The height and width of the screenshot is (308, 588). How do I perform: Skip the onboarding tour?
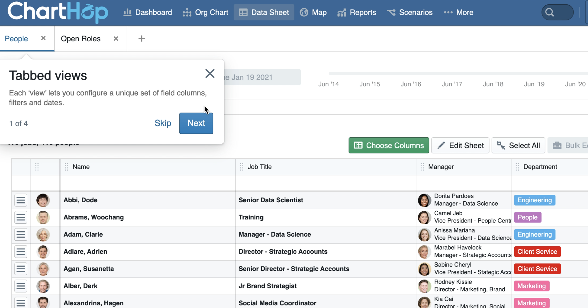(x=163, y=123)
